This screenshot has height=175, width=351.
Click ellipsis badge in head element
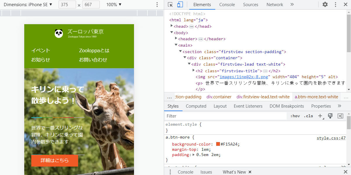191,27
